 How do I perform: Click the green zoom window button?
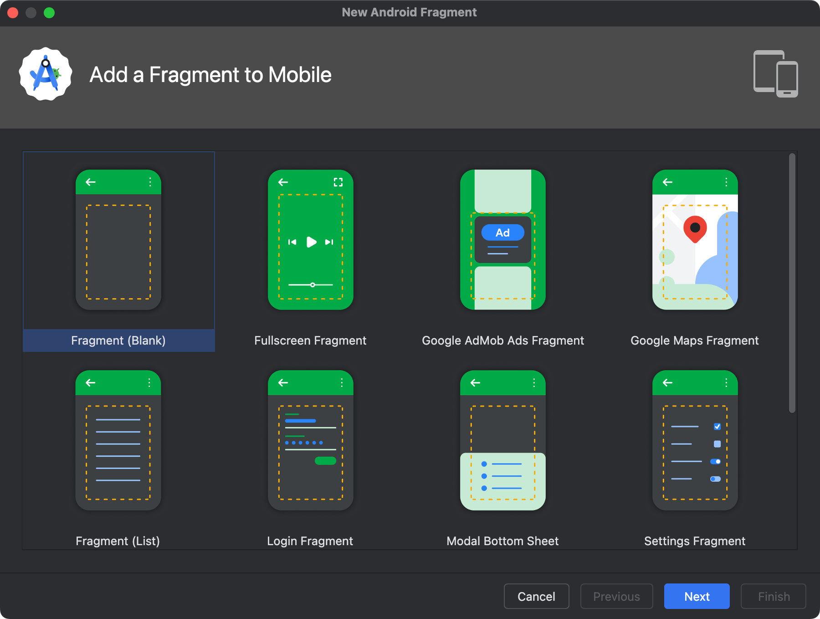coord(49,13)
